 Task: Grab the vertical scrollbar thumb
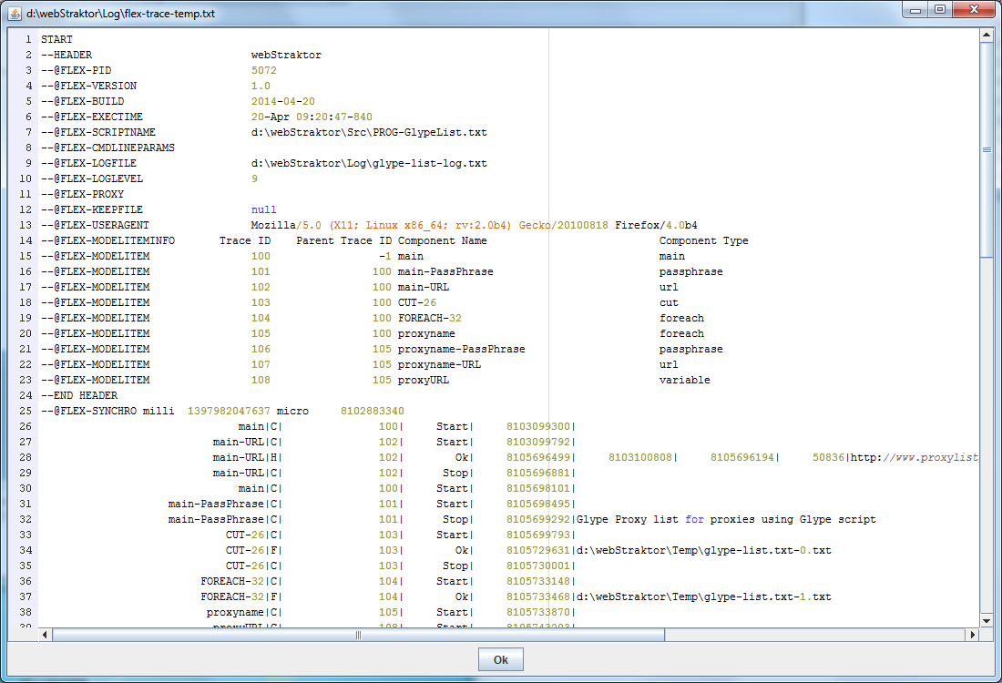(986, 150)
